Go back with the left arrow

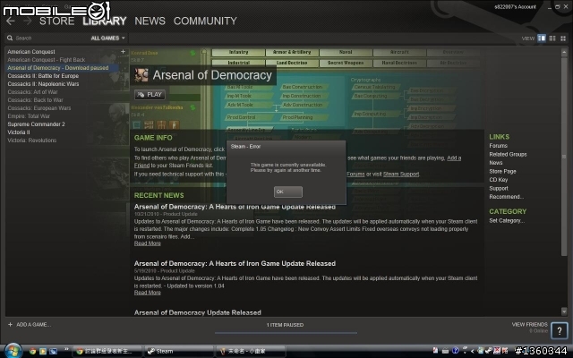tap(10, 21)
